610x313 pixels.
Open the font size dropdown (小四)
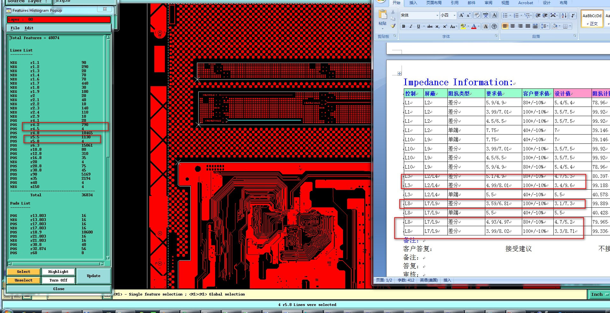tap(454, 15)
